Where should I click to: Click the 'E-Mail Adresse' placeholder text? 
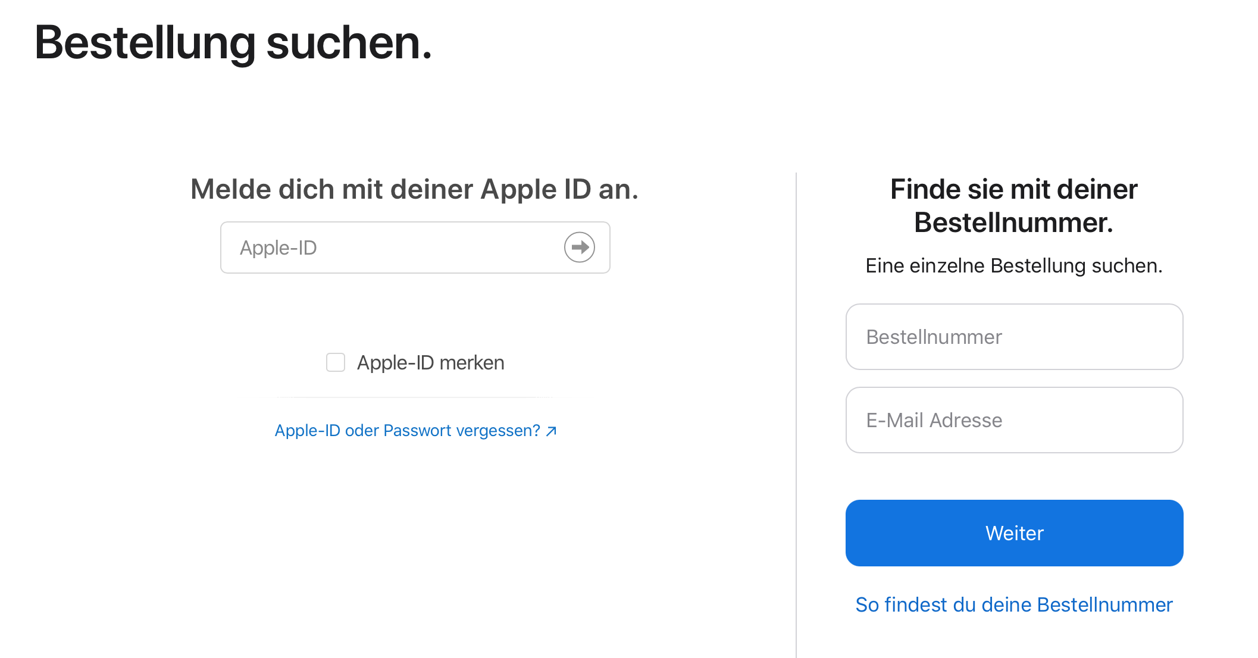point(934,420)
